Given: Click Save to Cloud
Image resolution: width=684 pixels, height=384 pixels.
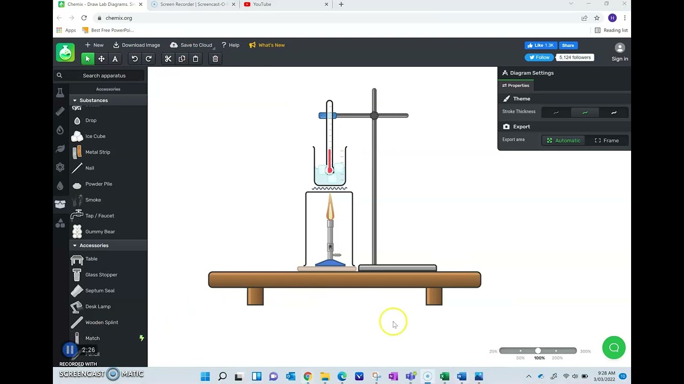Looking at the screenshot, I should pos(191,45).
